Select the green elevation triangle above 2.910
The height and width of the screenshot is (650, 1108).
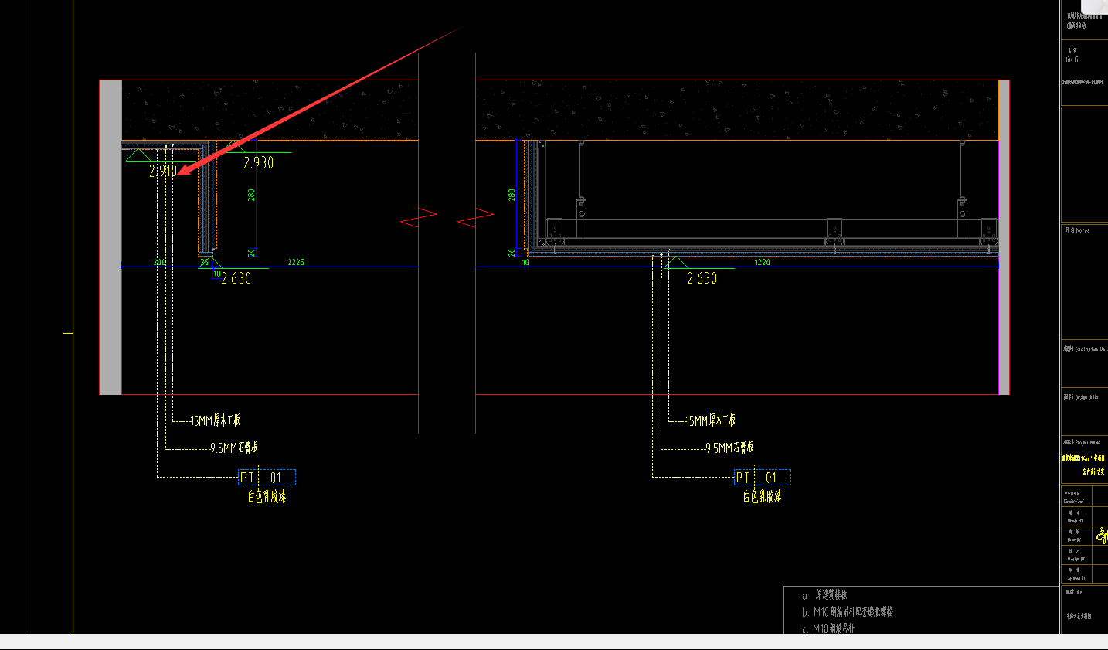[x=138, y=155]
